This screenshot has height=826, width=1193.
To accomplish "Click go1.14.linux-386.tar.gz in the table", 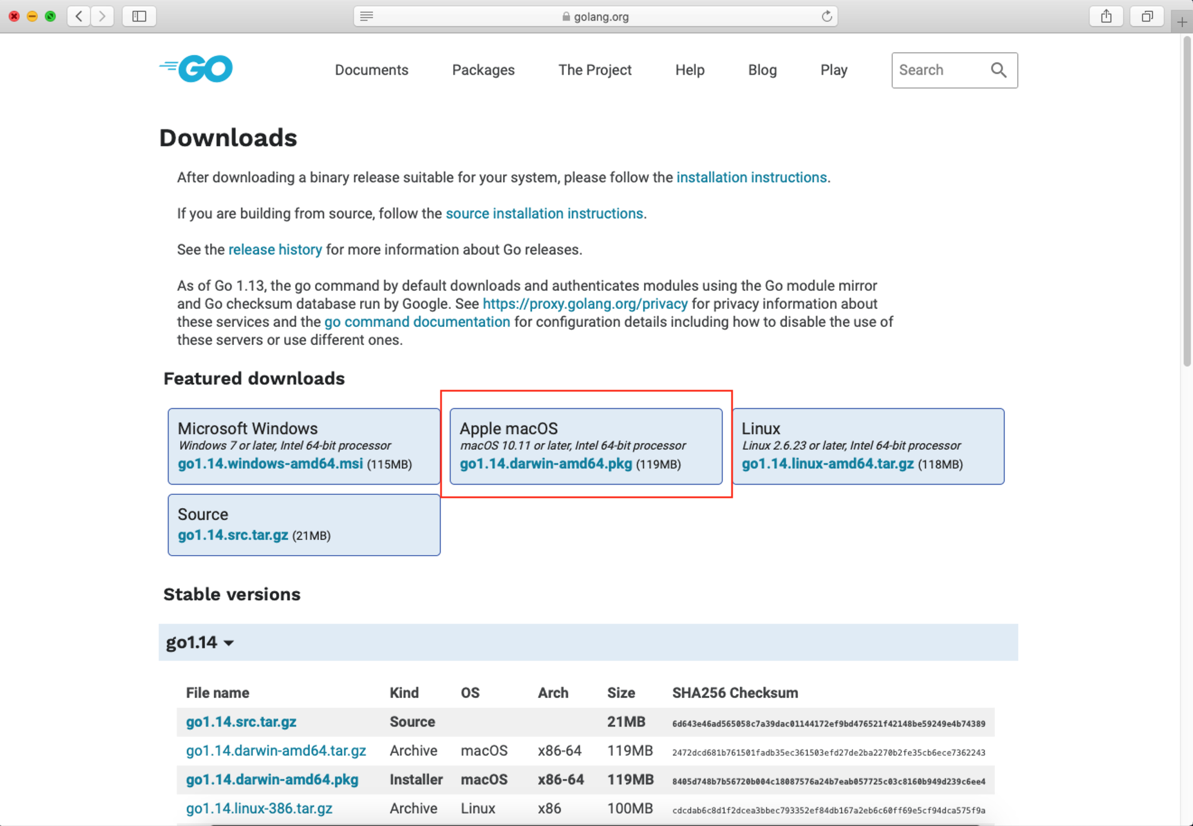I will (259, 809).
